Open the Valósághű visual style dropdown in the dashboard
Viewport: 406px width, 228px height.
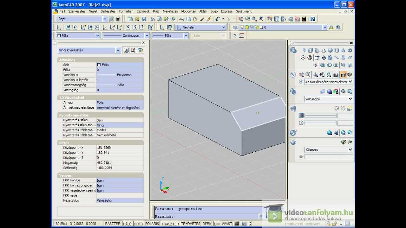[328, 99]
